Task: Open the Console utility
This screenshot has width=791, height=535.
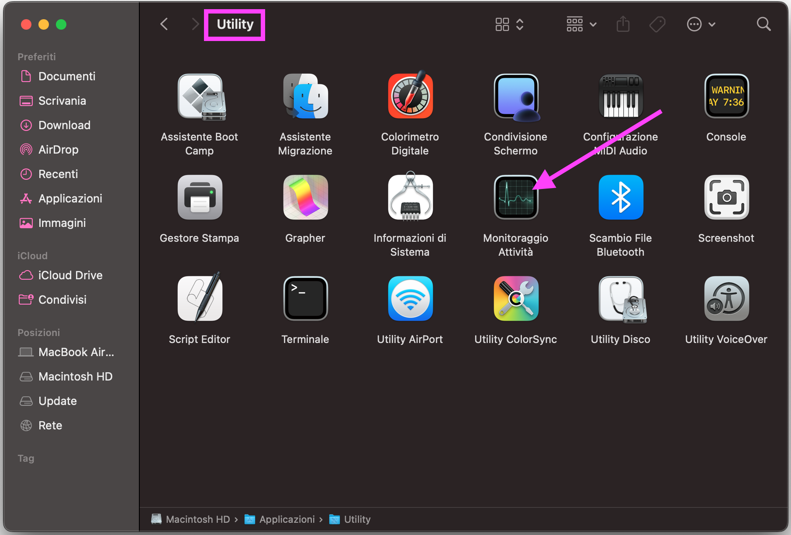Action: (x=726, y=96)
